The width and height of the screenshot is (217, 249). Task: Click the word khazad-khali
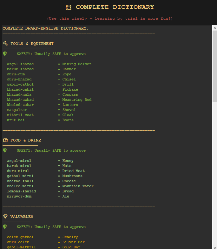[20, 181]
